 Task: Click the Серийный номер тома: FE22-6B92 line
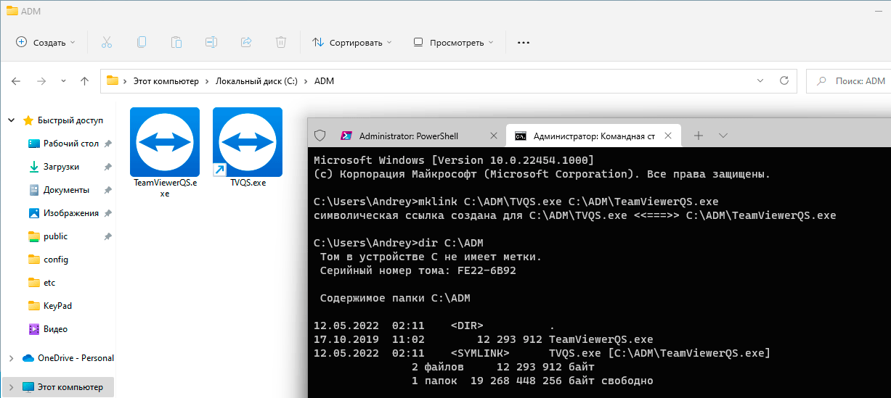418,270
